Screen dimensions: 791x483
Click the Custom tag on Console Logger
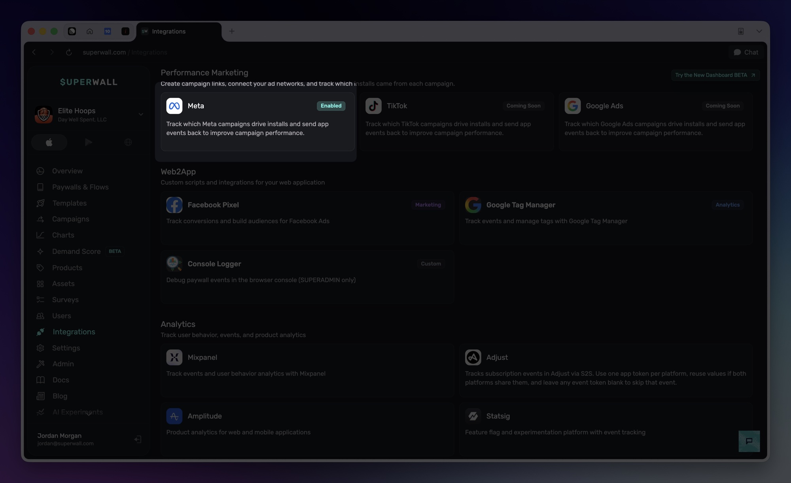(x=431, y=264)
